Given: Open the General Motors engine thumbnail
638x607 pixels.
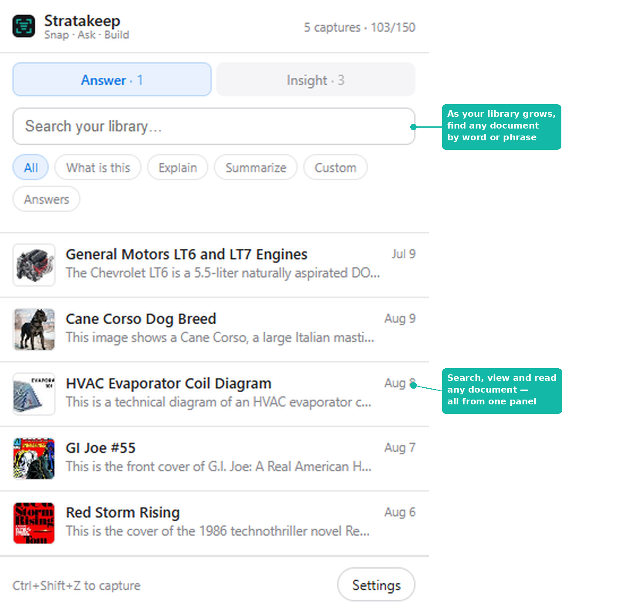Looking at the screenshot, I should tap(34, 265).
